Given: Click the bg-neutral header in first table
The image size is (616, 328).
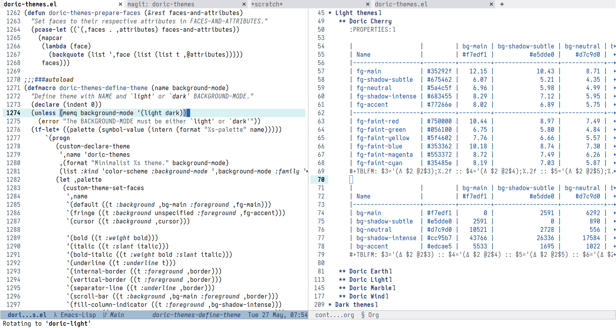Looking at the screenshot, I should (582, 46).
